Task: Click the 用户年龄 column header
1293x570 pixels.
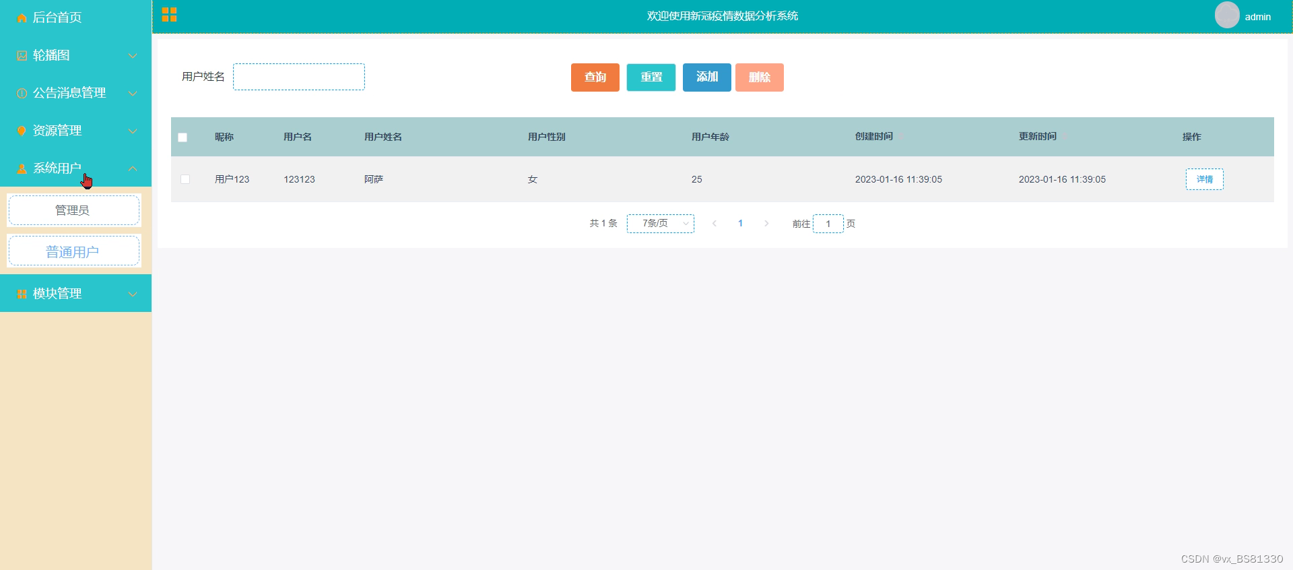Action: [x=710, y=137]
